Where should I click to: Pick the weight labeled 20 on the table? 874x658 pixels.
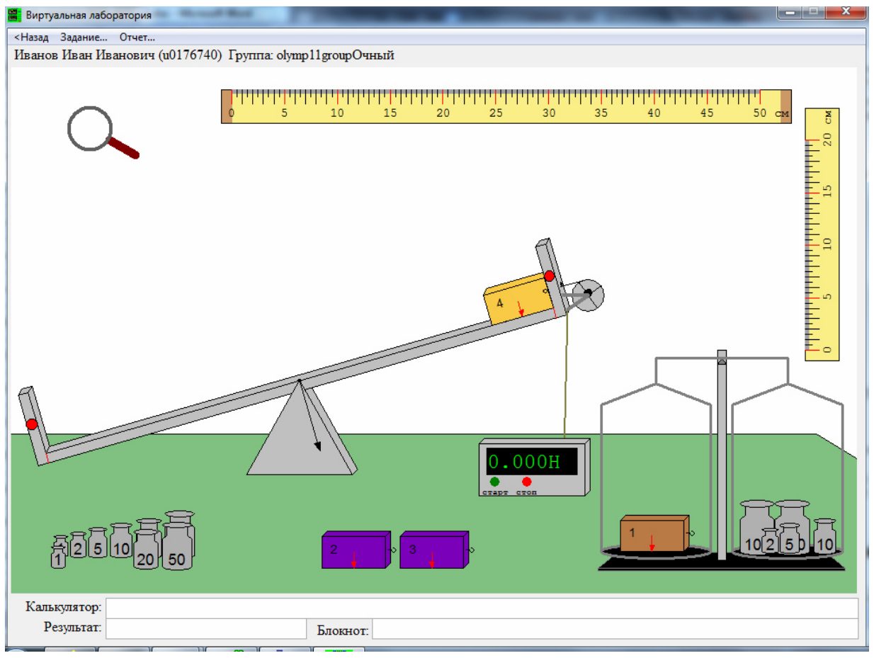pyautogui.click(x=146, y=550)
